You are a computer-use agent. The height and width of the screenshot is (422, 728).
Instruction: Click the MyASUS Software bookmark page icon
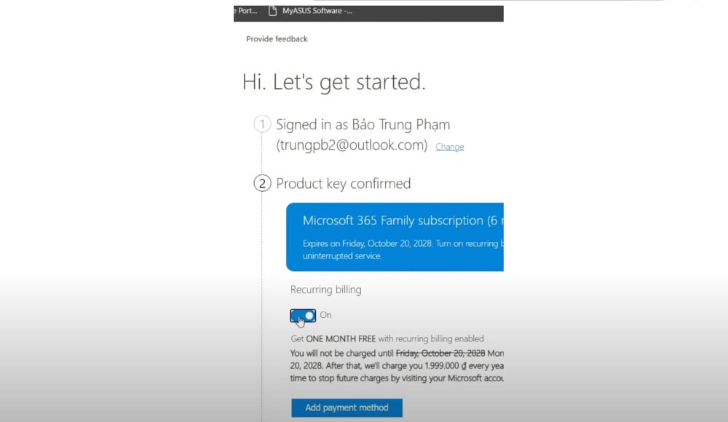coord(273,11)
